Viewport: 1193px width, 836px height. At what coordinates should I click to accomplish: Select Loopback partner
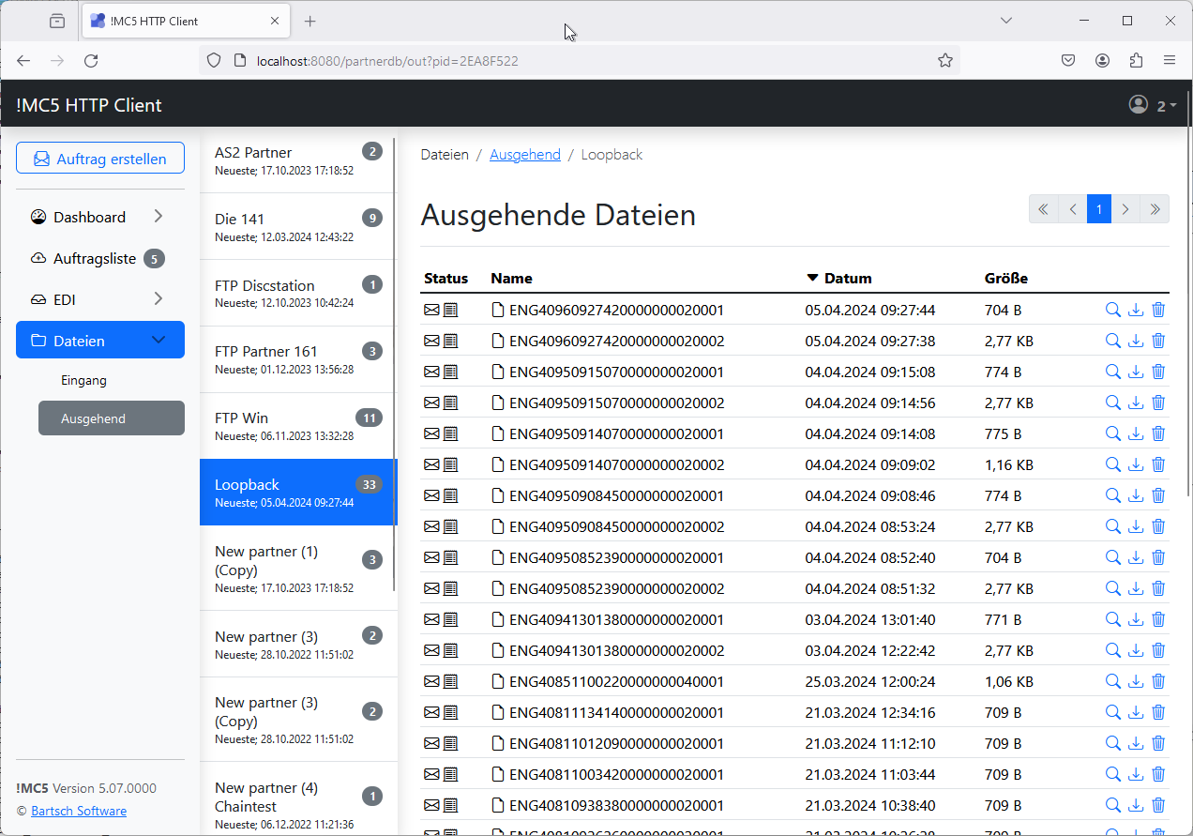click(x=296, y=493)
